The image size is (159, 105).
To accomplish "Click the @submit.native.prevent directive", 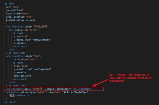I will [x=21, y=20].
